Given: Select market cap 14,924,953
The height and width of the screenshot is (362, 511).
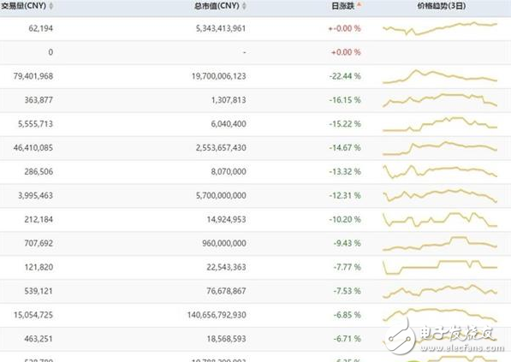Looking at the screenshot, I should [x=226, y=220].
